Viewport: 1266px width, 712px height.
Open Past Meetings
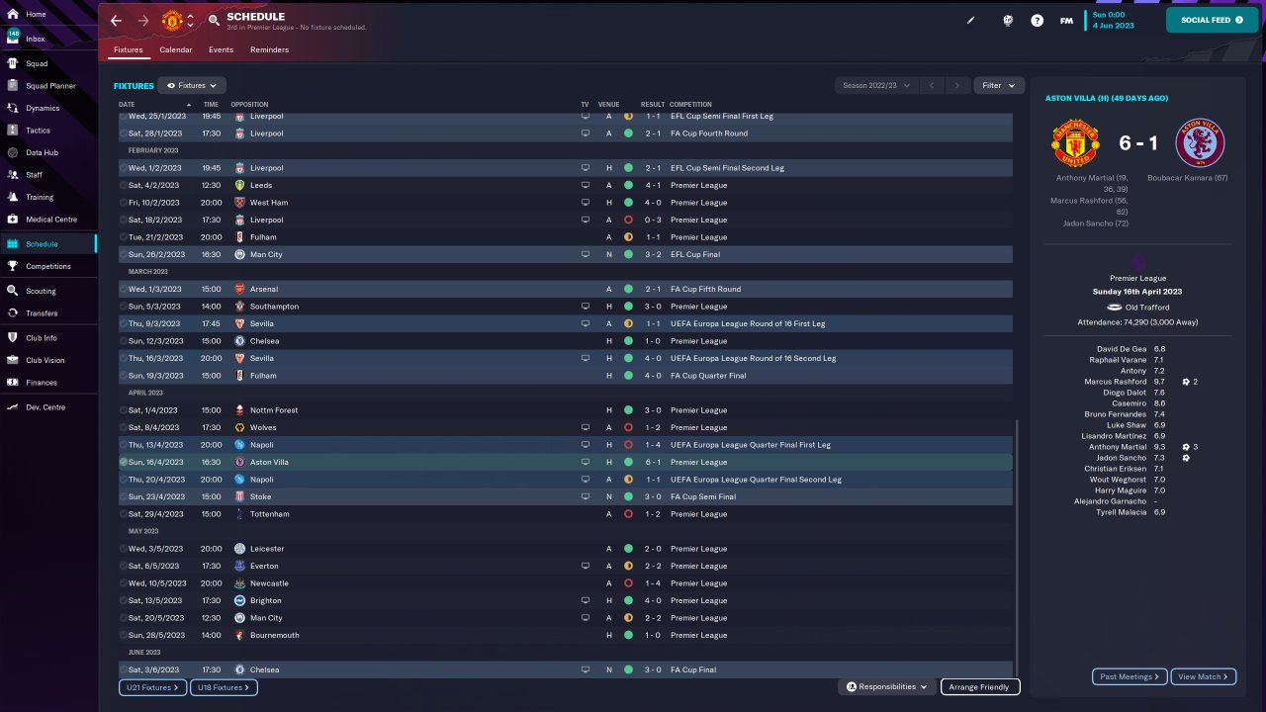point(1130,676)
